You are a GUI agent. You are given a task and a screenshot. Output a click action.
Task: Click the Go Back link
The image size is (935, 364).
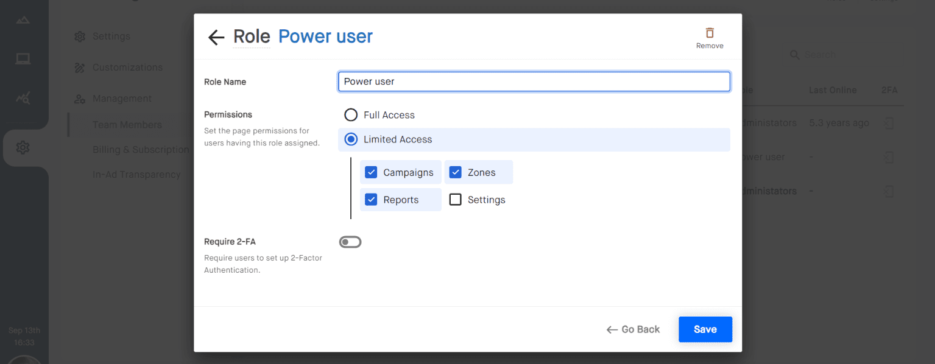[x=633, y=329]
